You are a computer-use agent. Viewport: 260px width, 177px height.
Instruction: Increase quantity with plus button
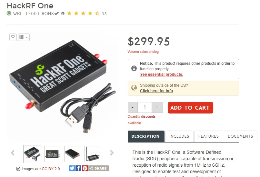[x=157, y=107]
